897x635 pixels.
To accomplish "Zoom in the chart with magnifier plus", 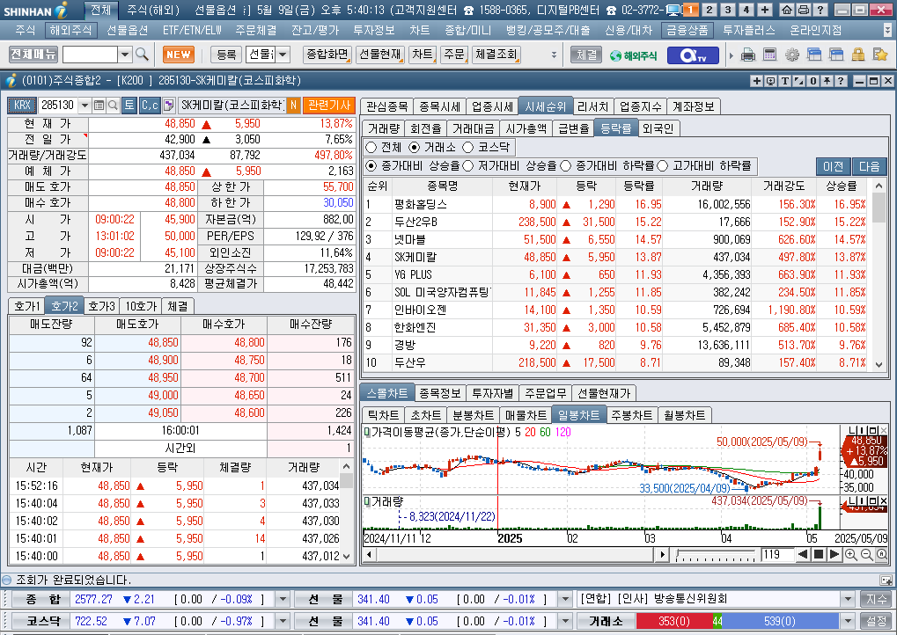I will (850, 554).
